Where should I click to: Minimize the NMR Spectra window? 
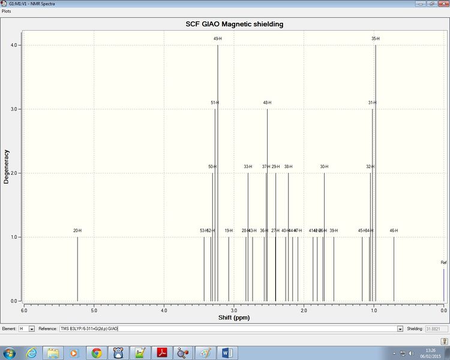point(421,4)
